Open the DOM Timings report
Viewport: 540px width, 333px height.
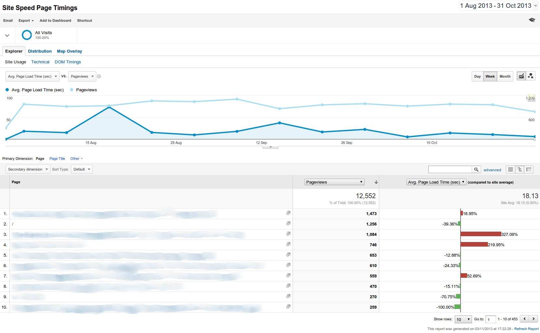68,62
